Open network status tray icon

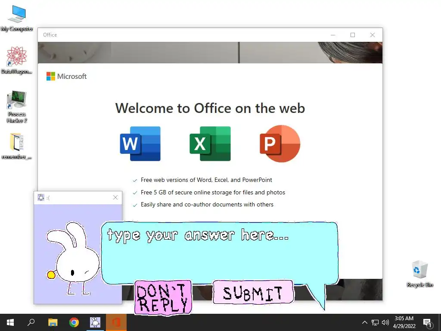click(375, 322)
